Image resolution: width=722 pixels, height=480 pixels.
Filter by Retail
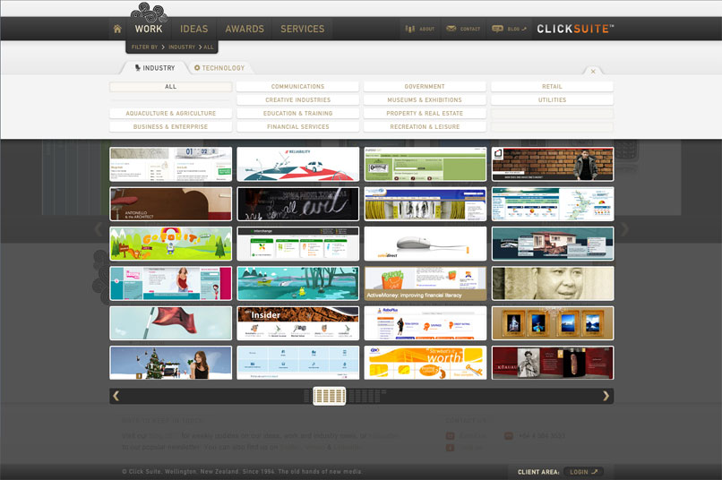tap(552, 87)
